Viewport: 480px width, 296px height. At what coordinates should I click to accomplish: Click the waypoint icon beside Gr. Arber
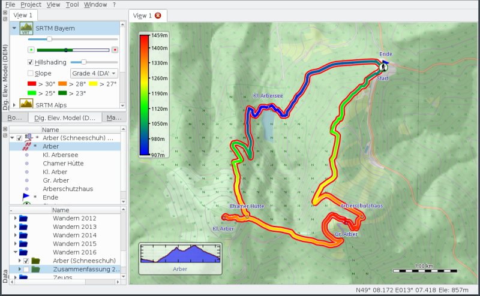click(26, 180)
